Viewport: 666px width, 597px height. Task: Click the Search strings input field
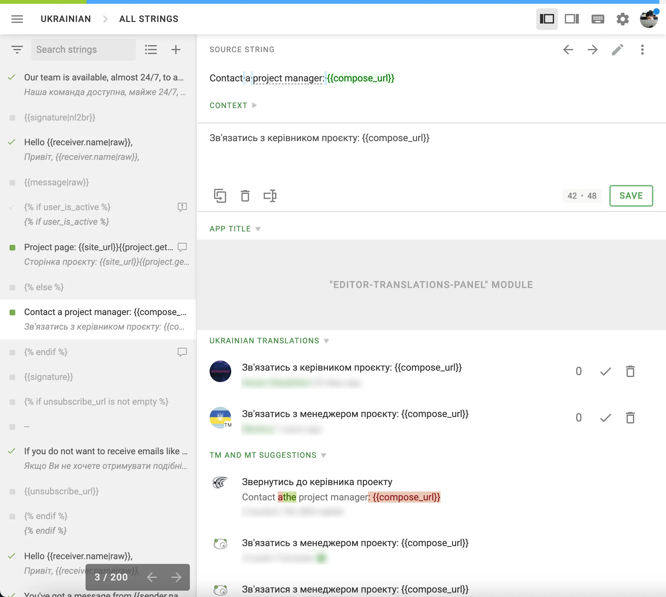click(x=83, y=50)
